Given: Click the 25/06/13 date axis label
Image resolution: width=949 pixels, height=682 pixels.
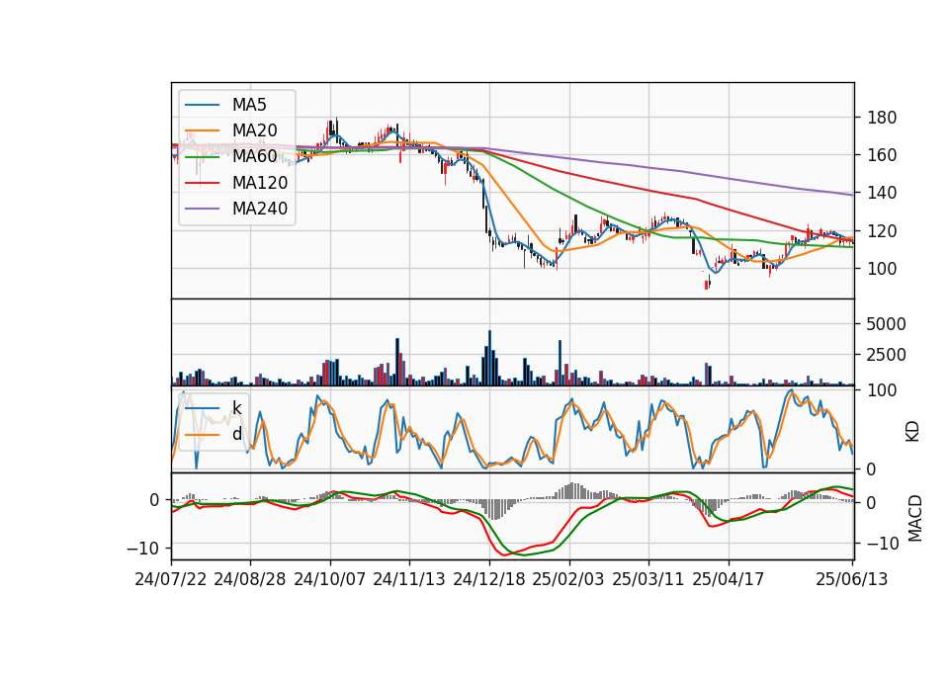Looking at the screenshot, I should pyautogui.click(x=851, y=579).
